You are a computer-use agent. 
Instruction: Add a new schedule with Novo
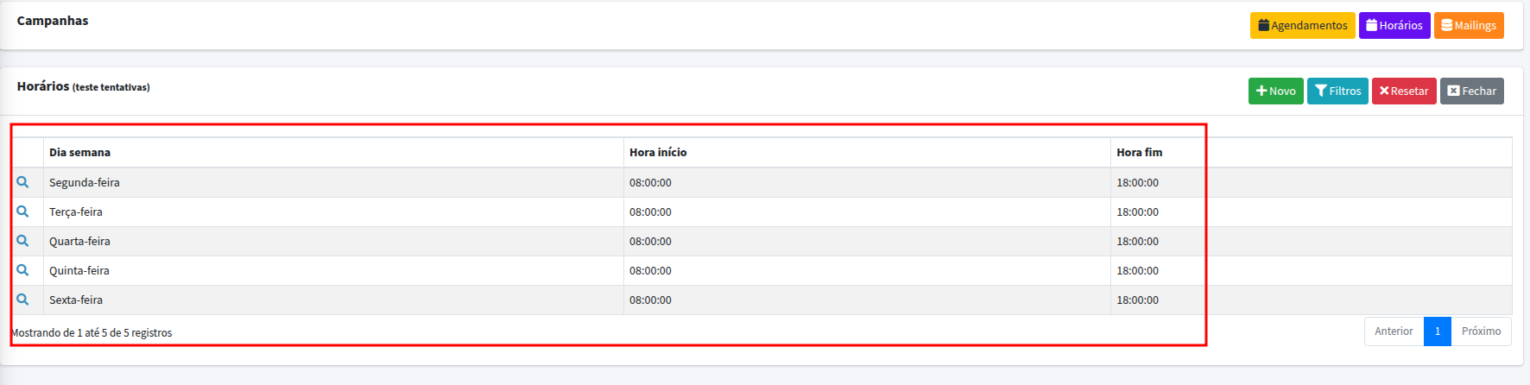coord(1275,91)
